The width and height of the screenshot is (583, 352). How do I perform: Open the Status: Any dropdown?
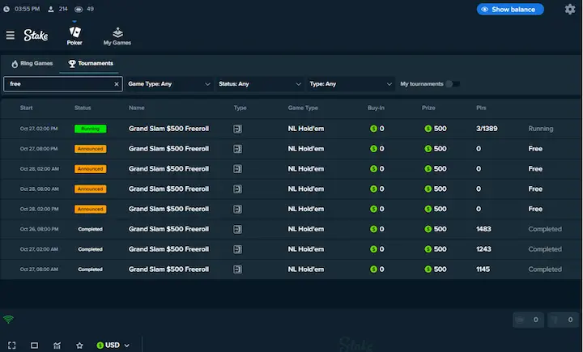(x=258, y=84)
